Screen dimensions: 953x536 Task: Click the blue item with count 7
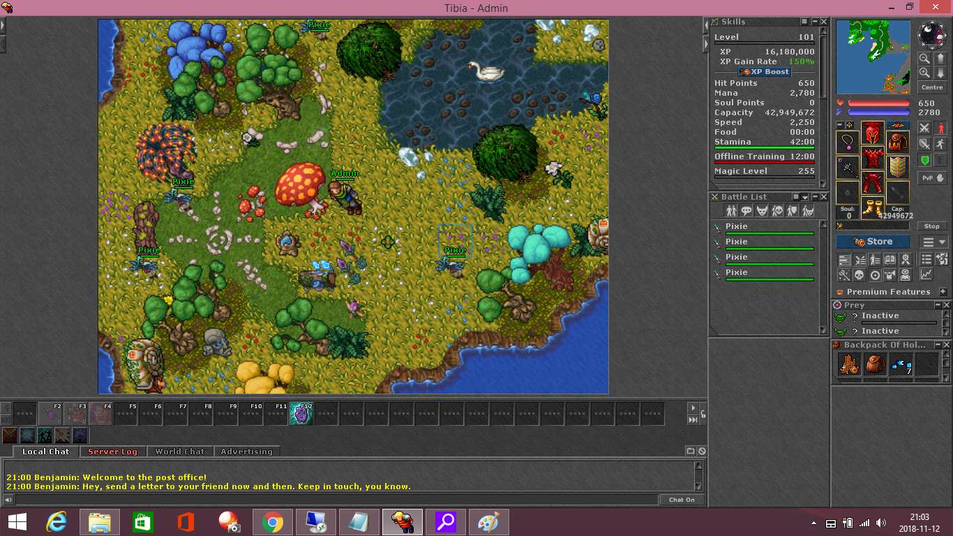901,364
